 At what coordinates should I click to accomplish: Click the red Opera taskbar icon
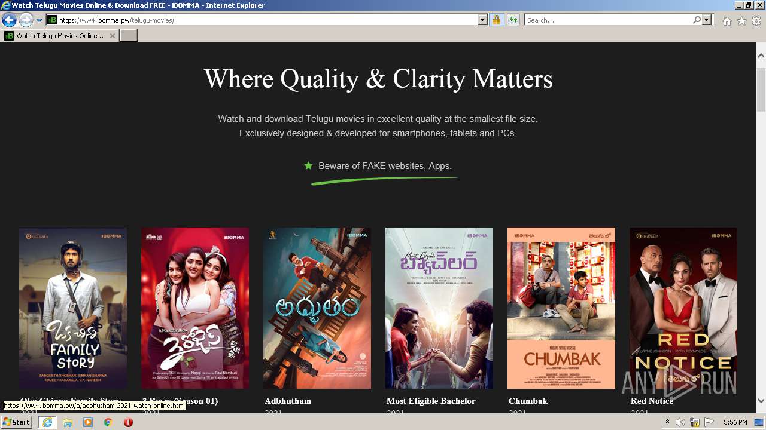128,422
